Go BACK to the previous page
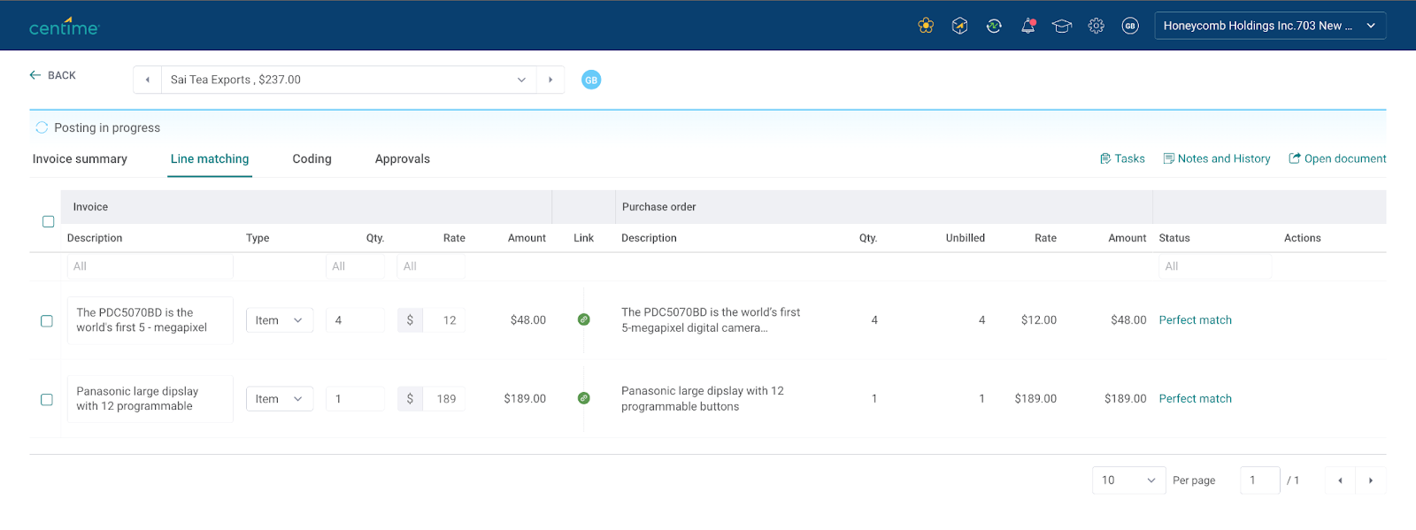The height and width of the screenshot is (530, 1416). point(53,75)
